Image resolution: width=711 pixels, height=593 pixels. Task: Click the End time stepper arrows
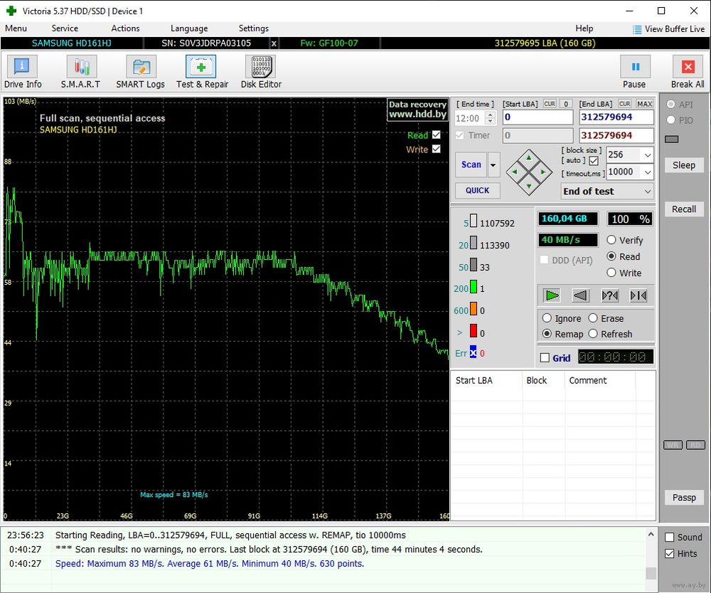click(490, 118)
